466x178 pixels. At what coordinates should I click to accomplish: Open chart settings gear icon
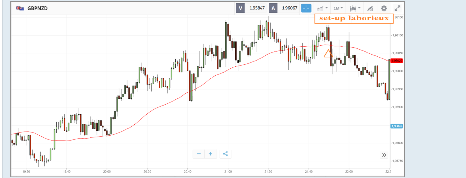[384, 8]
